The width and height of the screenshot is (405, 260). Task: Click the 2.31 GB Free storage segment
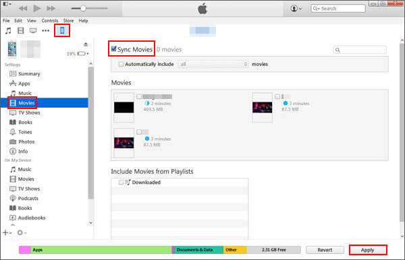pyautogui.click(x=274, y=250)
